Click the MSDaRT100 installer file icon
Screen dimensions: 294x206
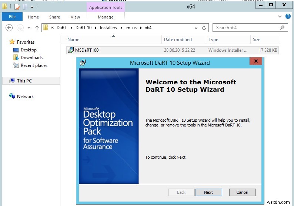pyautogui.click(x=71, y=50)
